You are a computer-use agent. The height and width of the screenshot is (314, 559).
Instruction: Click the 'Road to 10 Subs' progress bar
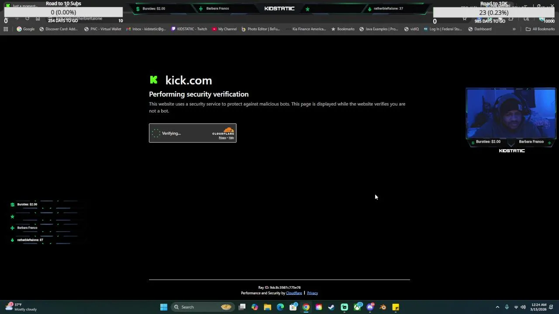(x=63, y=13)
